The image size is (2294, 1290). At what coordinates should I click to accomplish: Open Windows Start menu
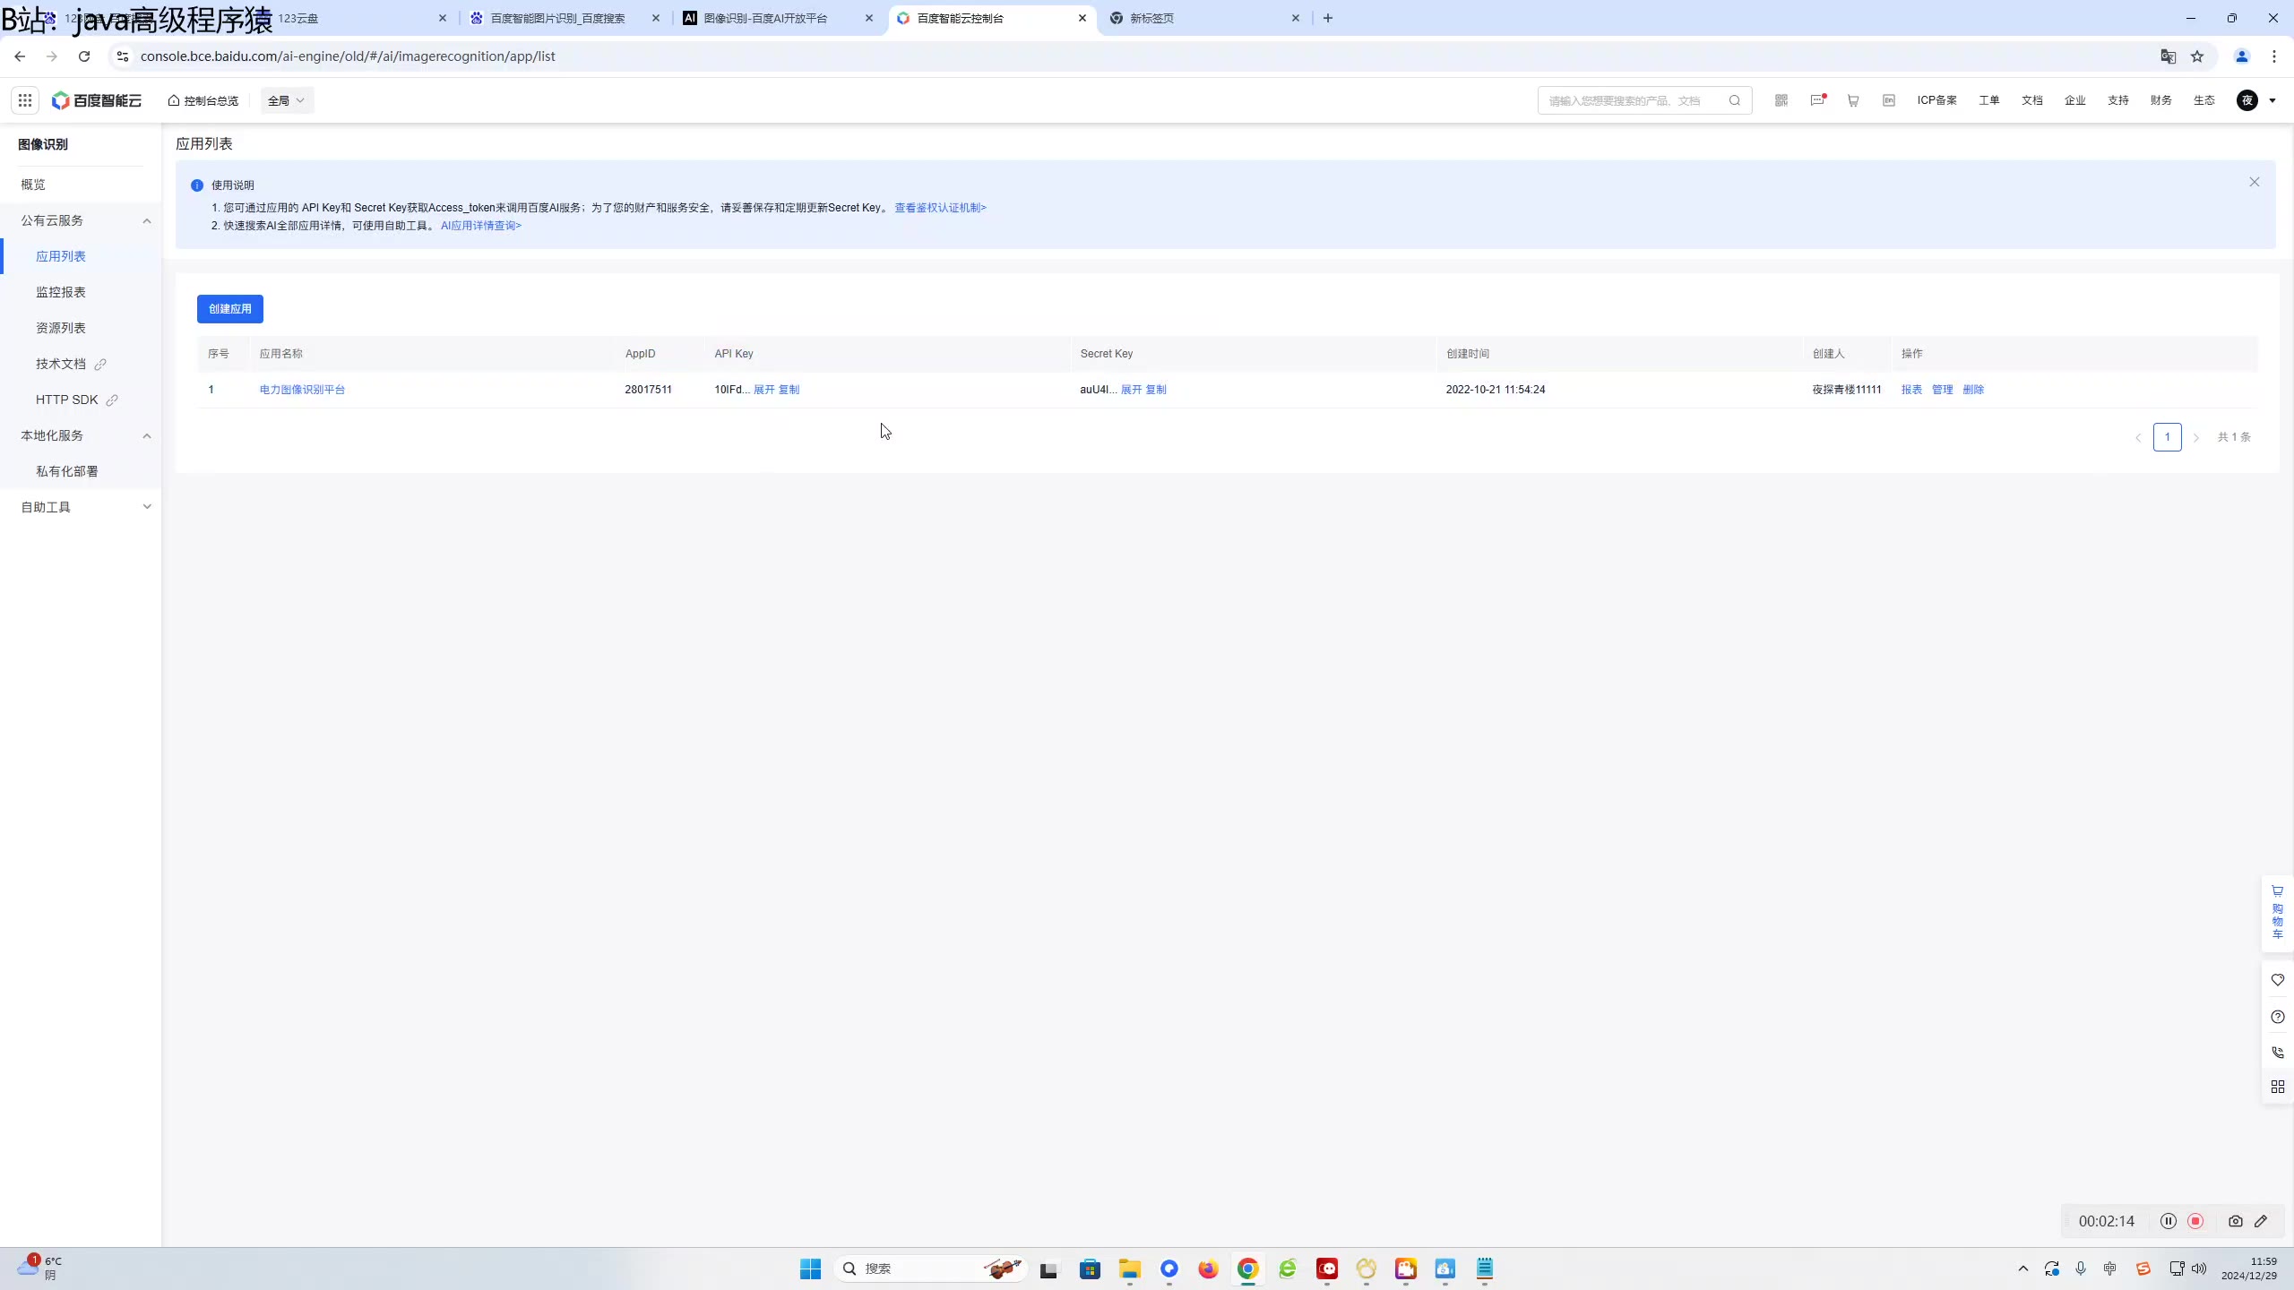810,1268
